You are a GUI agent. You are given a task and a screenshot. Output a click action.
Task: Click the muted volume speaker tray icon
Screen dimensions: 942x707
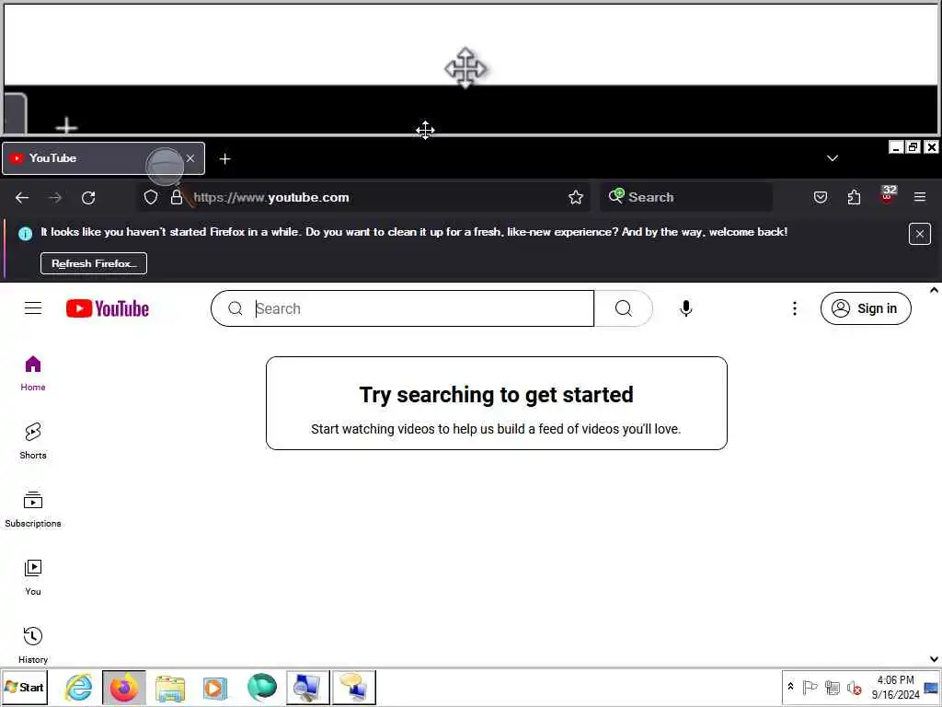(x=854, y=687)
